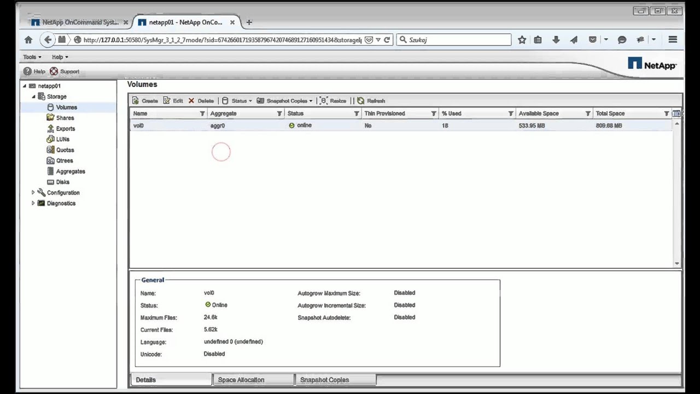Click the Edit volume icon
Viewport: 700px width, 394px height.
point(167,101)
